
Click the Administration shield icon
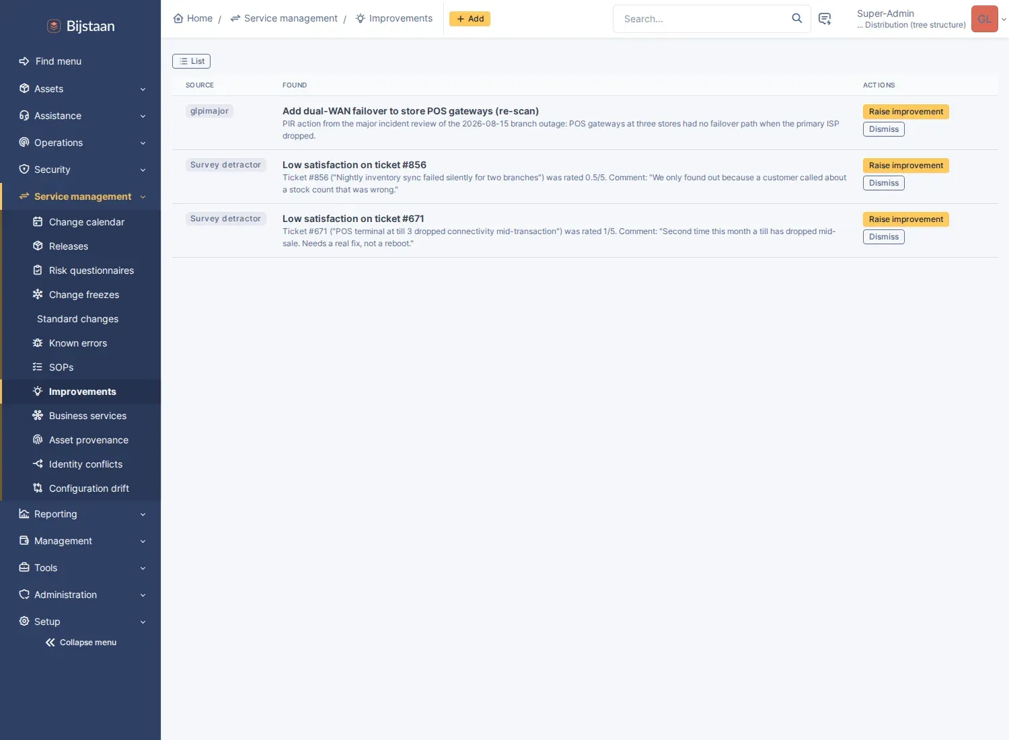(x=24, y=594)
